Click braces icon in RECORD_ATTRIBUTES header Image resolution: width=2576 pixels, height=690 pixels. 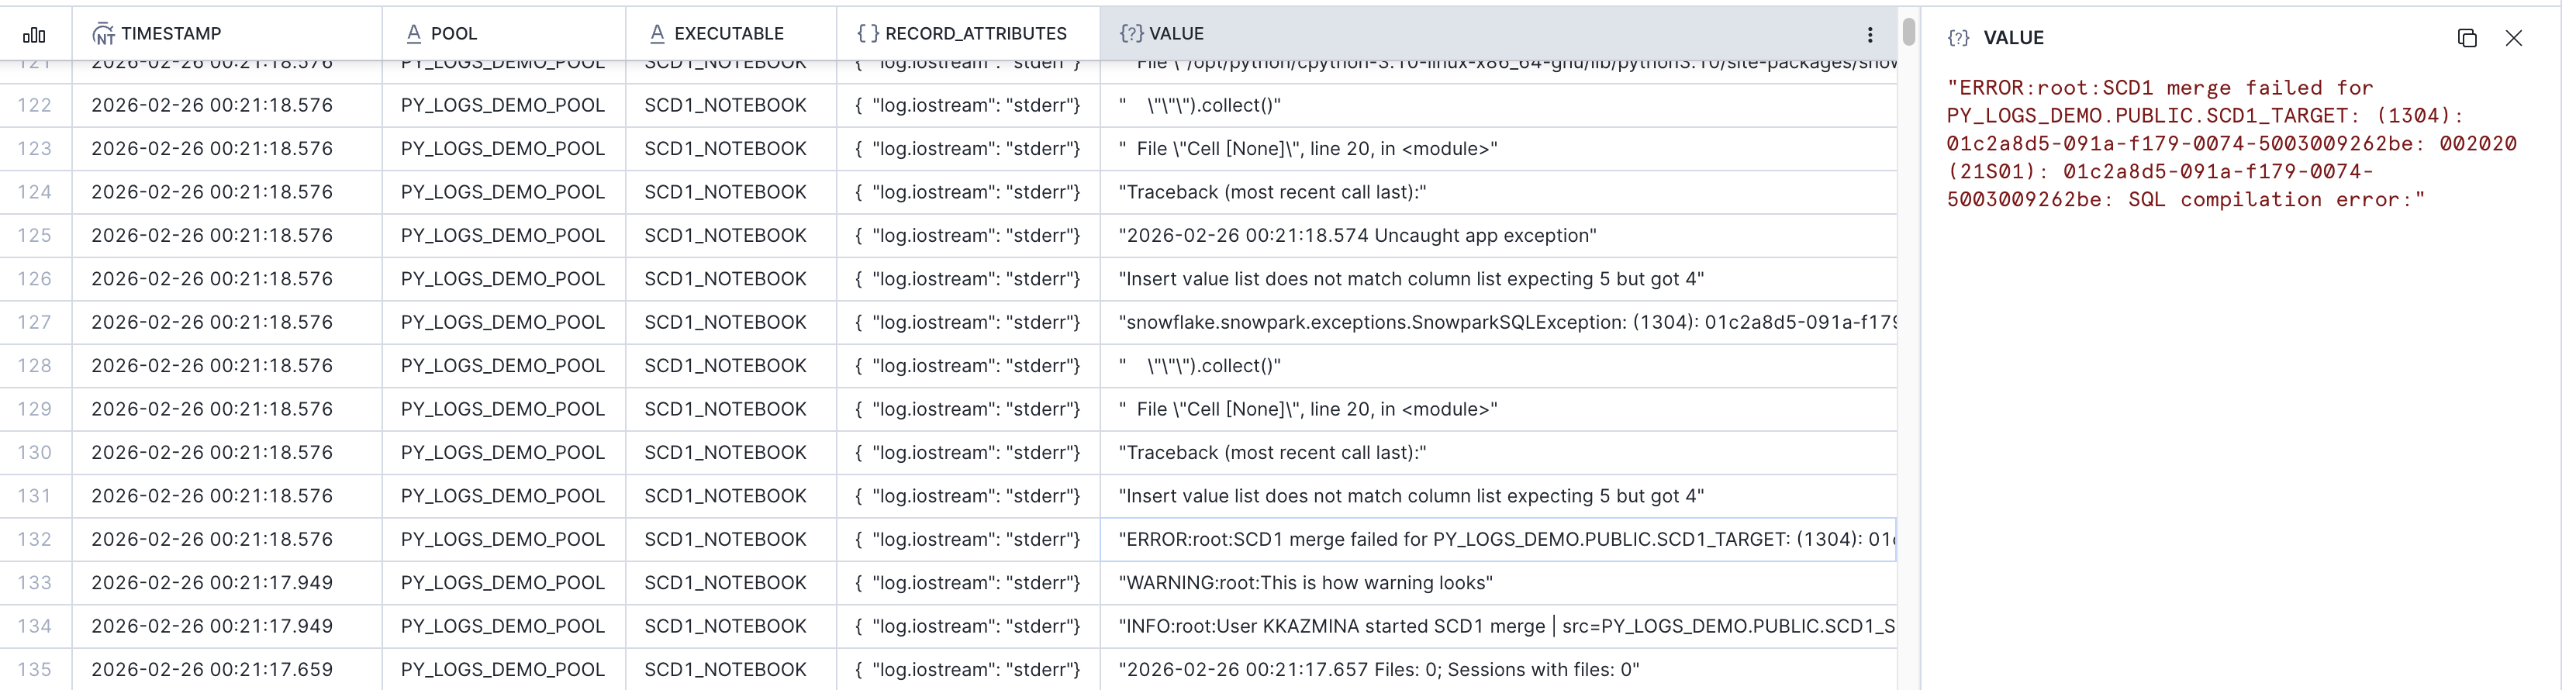[867, 34]
